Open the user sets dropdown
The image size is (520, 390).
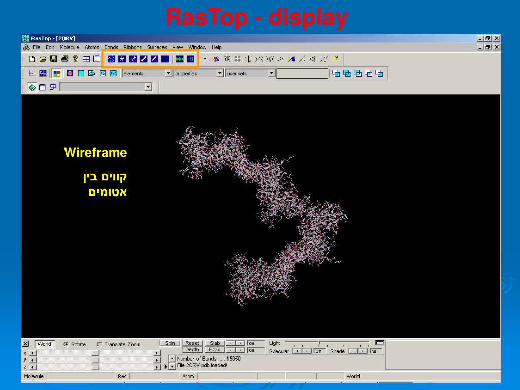point(272,73)
